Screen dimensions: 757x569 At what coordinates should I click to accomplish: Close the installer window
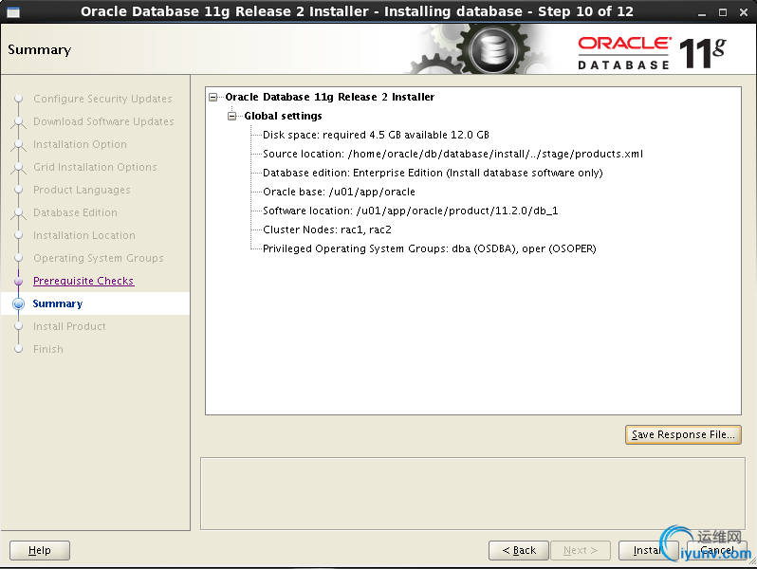tap(744, 12)
